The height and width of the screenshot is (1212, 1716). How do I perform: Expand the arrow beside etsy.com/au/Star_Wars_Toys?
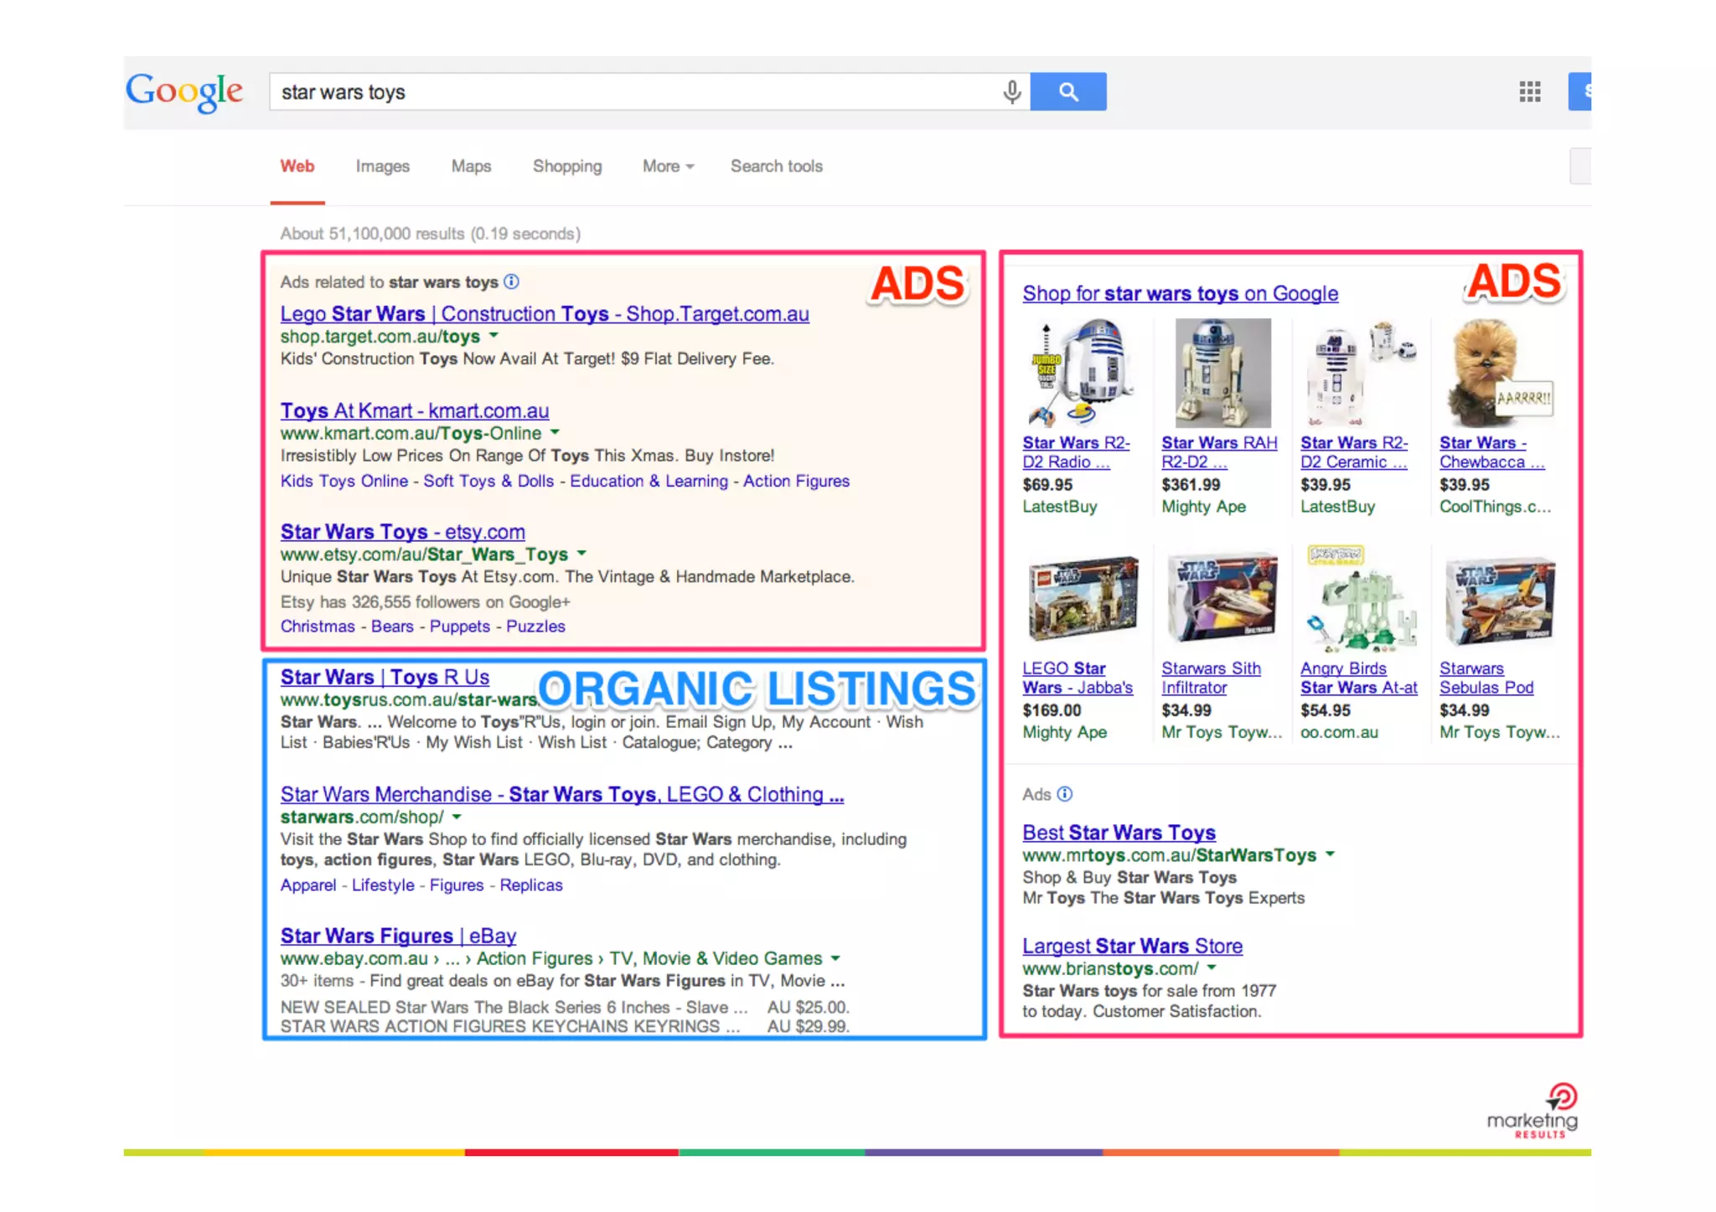581,553
